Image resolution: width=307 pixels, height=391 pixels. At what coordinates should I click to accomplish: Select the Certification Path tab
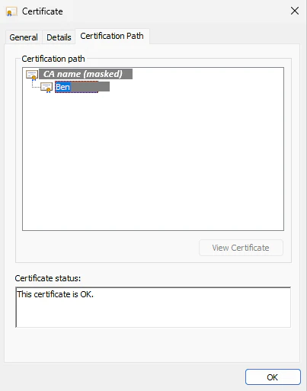112,36
